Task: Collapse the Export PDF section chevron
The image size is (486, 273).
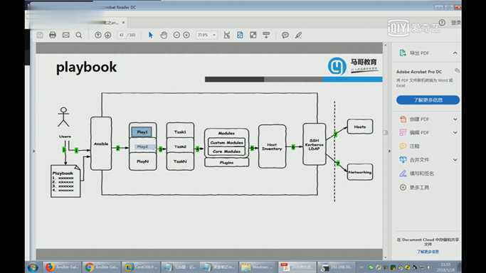Action: [455, 53]
